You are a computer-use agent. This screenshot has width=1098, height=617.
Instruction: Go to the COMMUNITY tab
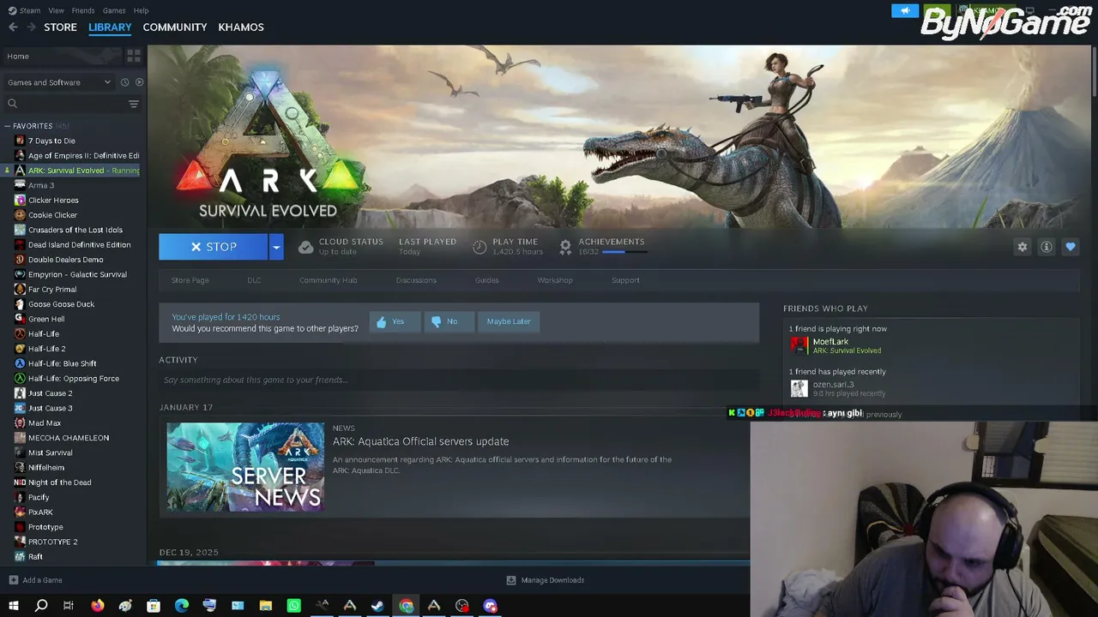point(175,27)
